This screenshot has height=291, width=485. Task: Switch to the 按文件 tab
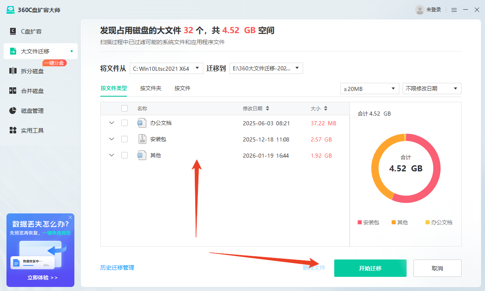182,88
